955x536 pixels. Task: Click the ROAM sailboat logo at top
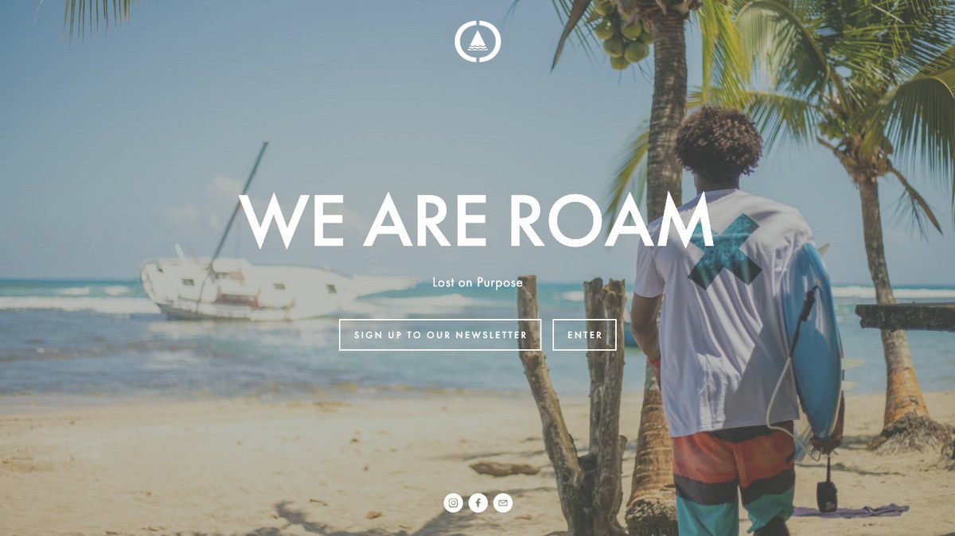click(x=477, y=41)
